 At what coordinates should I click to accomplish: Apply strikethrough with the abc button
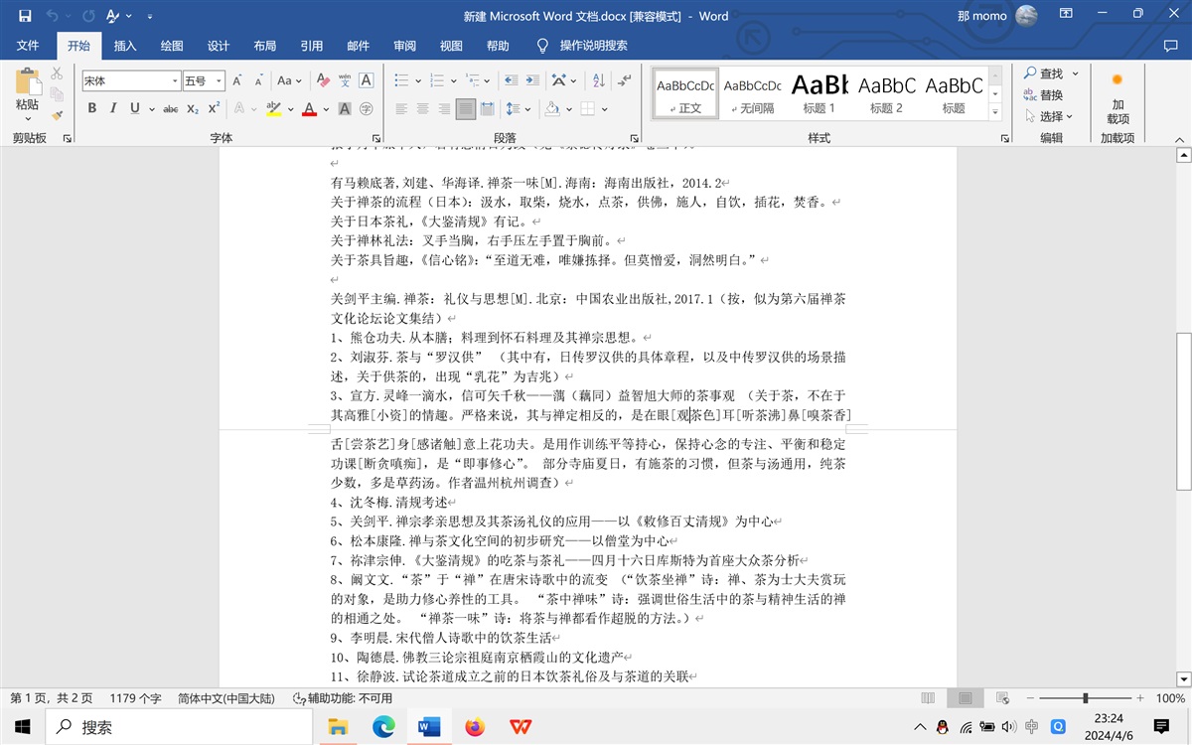pyautogui.click(x=171, y=108)
